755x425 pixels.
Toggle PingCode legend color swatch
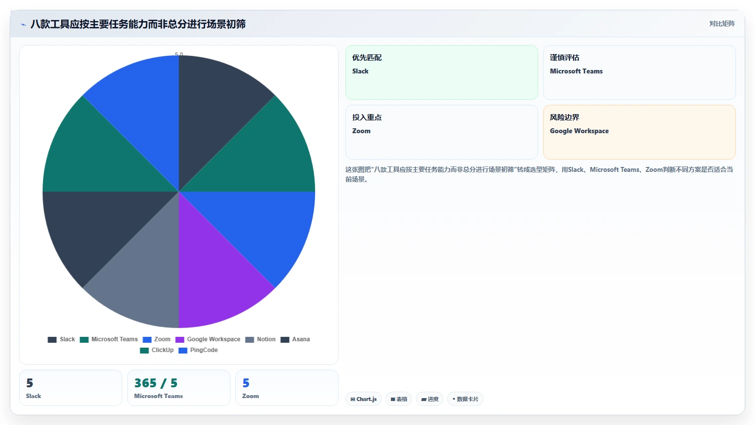[183, 350]
